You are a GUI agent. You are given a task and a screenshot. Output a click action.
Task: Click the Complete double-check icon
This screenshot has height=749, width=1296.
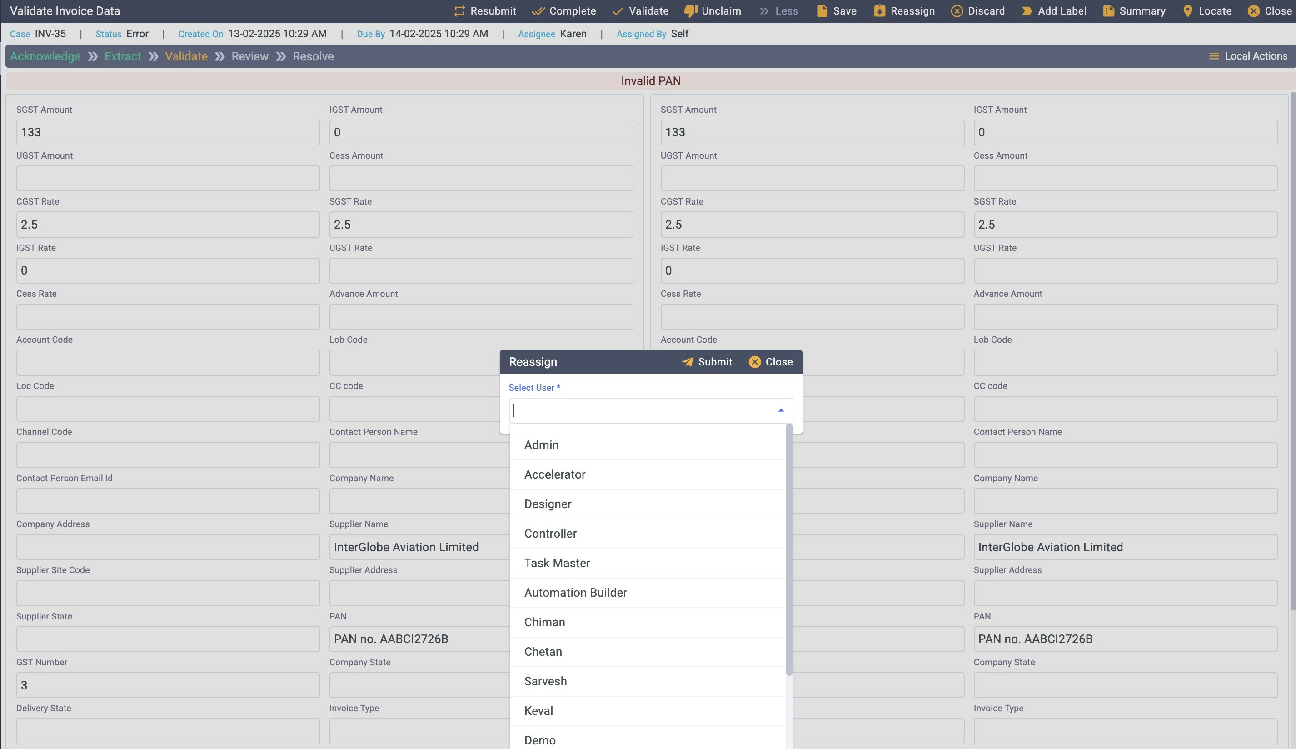[x=538, y=11]
